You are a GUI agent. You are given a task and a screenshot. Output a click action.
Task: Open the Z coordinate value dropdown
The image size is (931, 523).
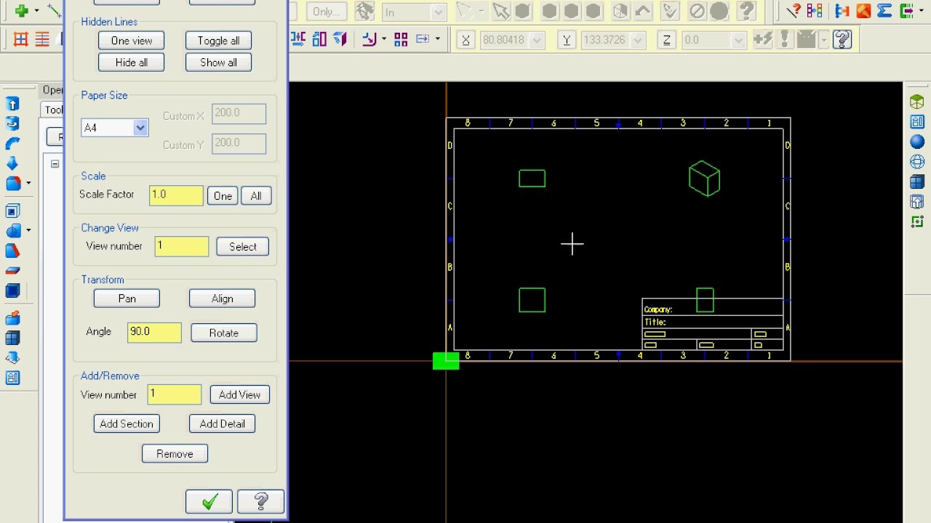point(738,41)
